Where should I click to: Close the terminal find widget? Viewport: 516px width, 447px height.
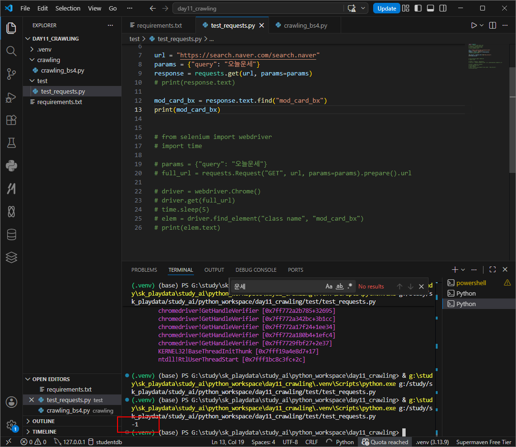pos(421,287)
